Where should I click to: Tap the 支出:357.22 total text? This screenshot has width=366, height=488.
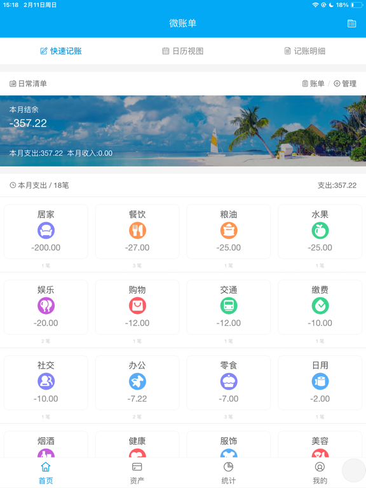(337, 185)
